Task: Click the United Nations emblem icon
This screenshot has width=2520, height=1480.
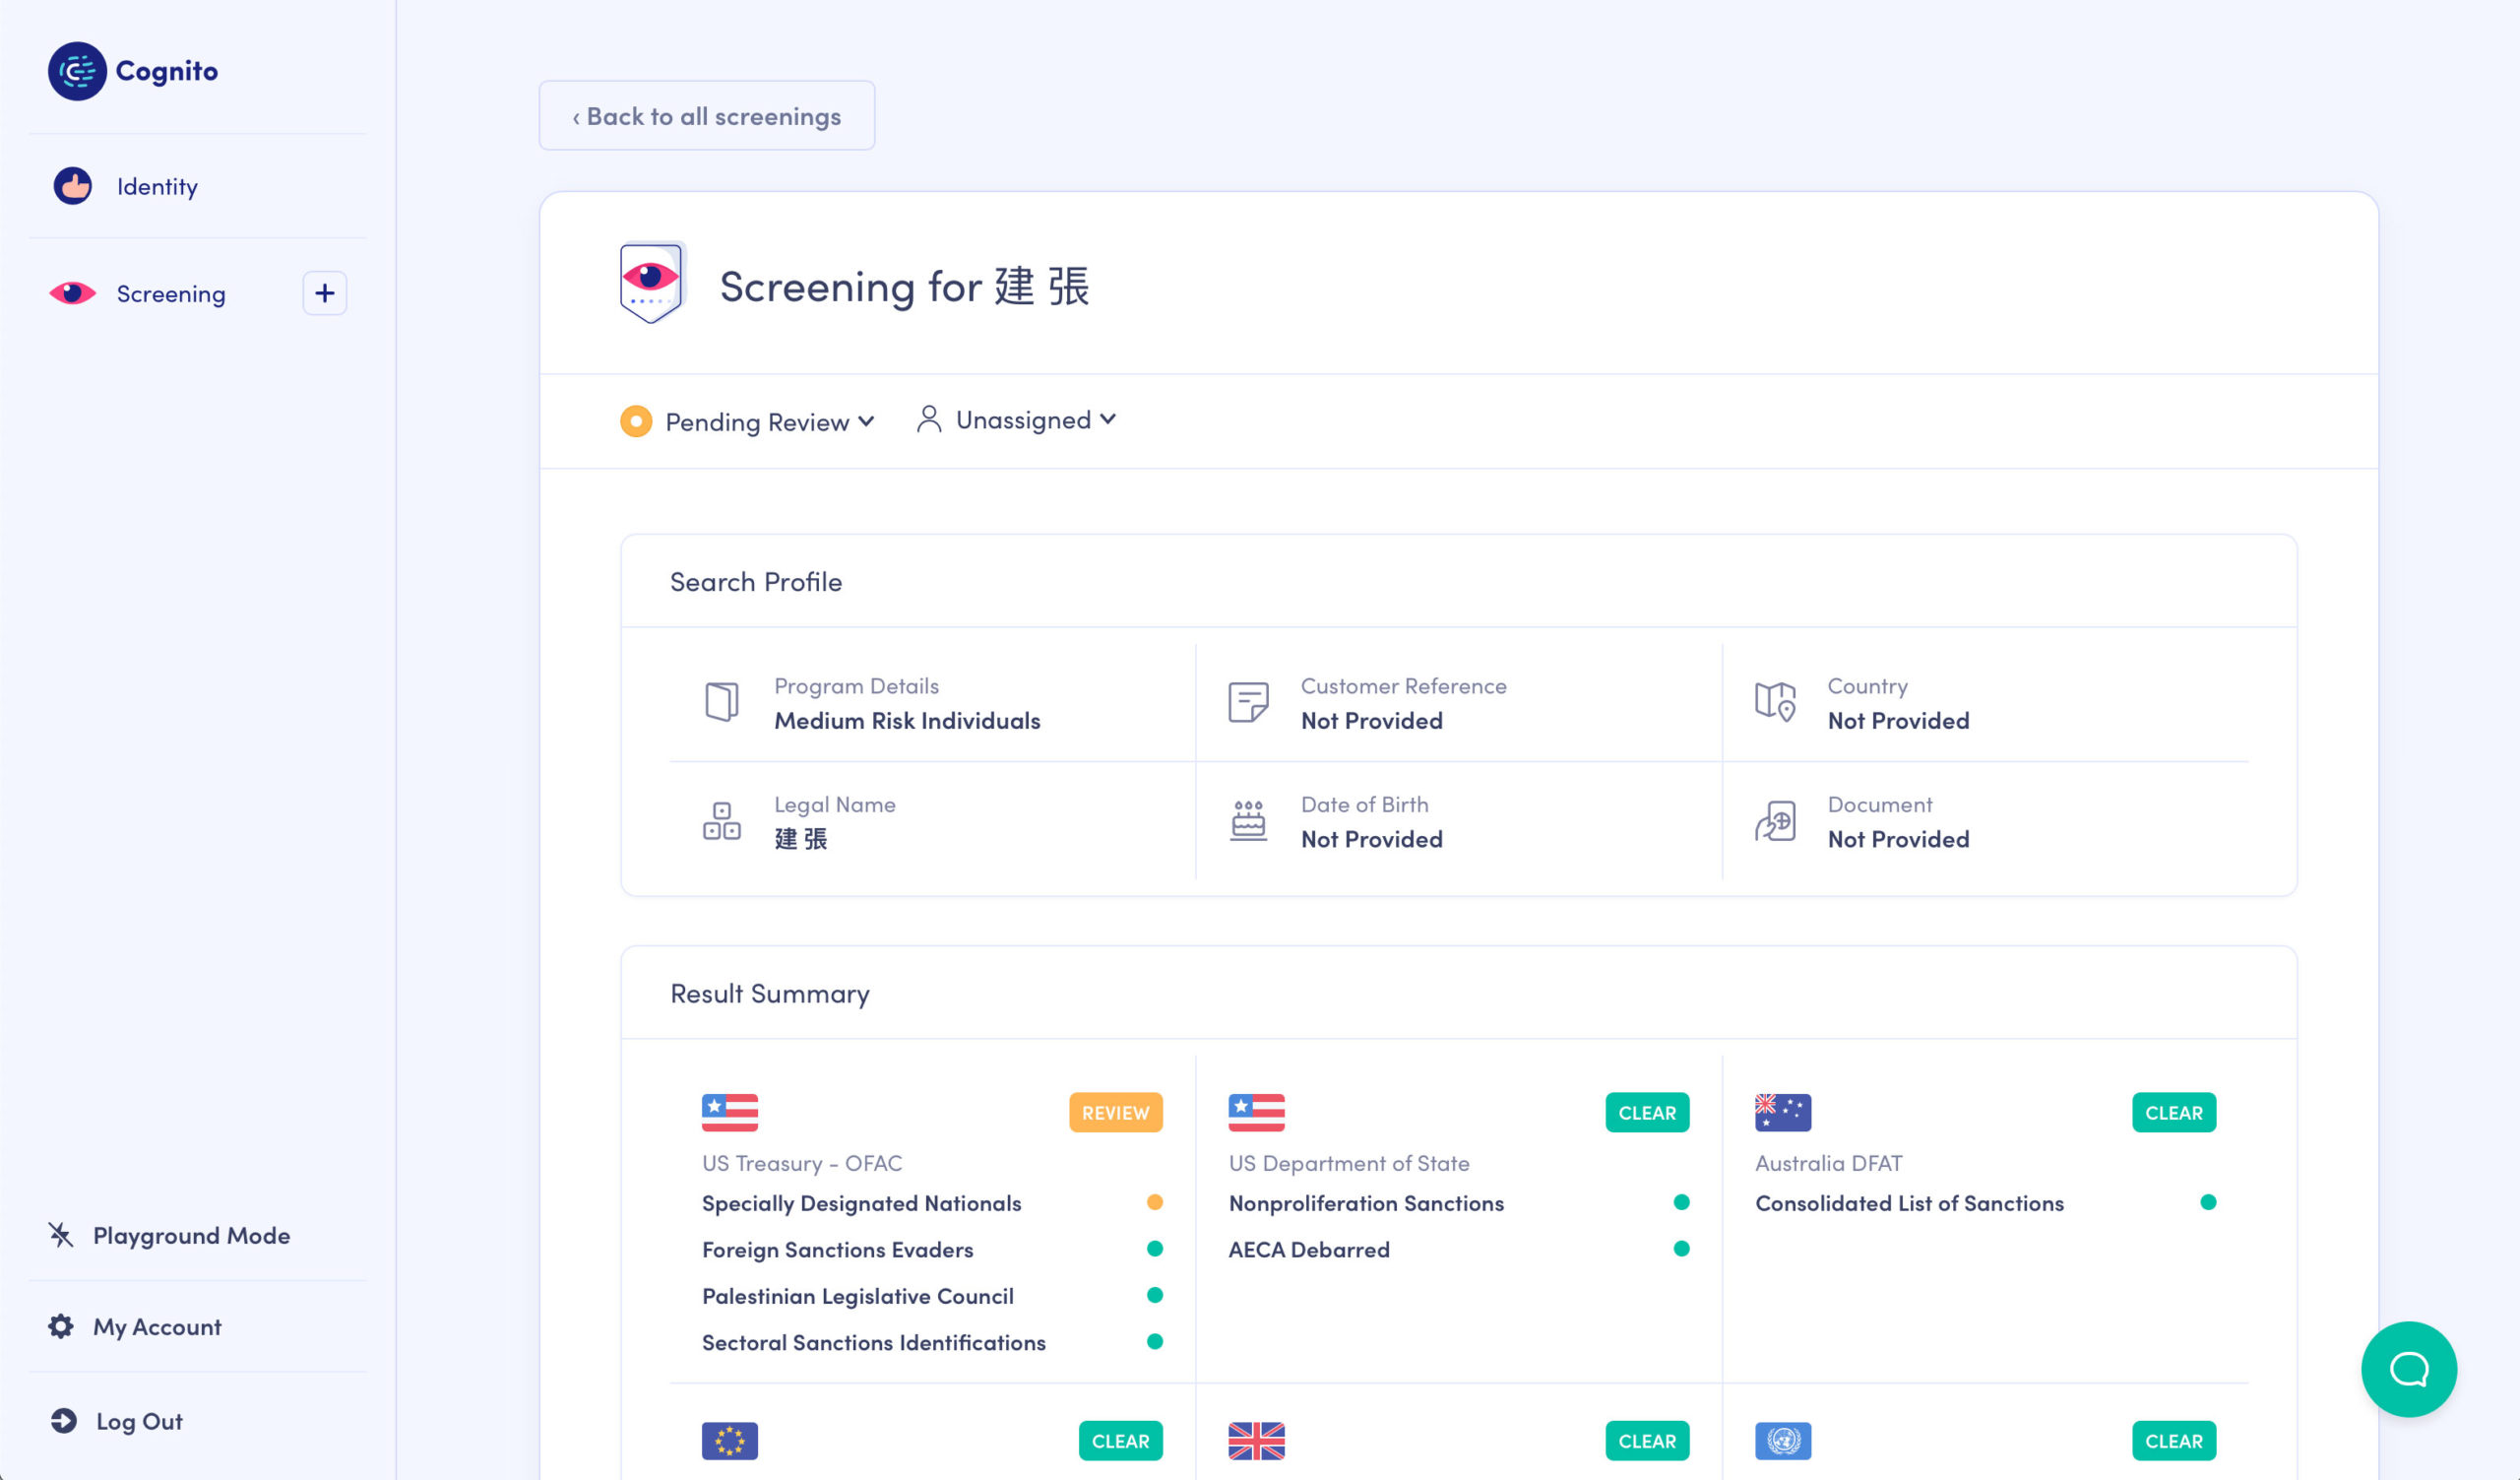Action: pyautogui.click(x=1783, y=1441)
